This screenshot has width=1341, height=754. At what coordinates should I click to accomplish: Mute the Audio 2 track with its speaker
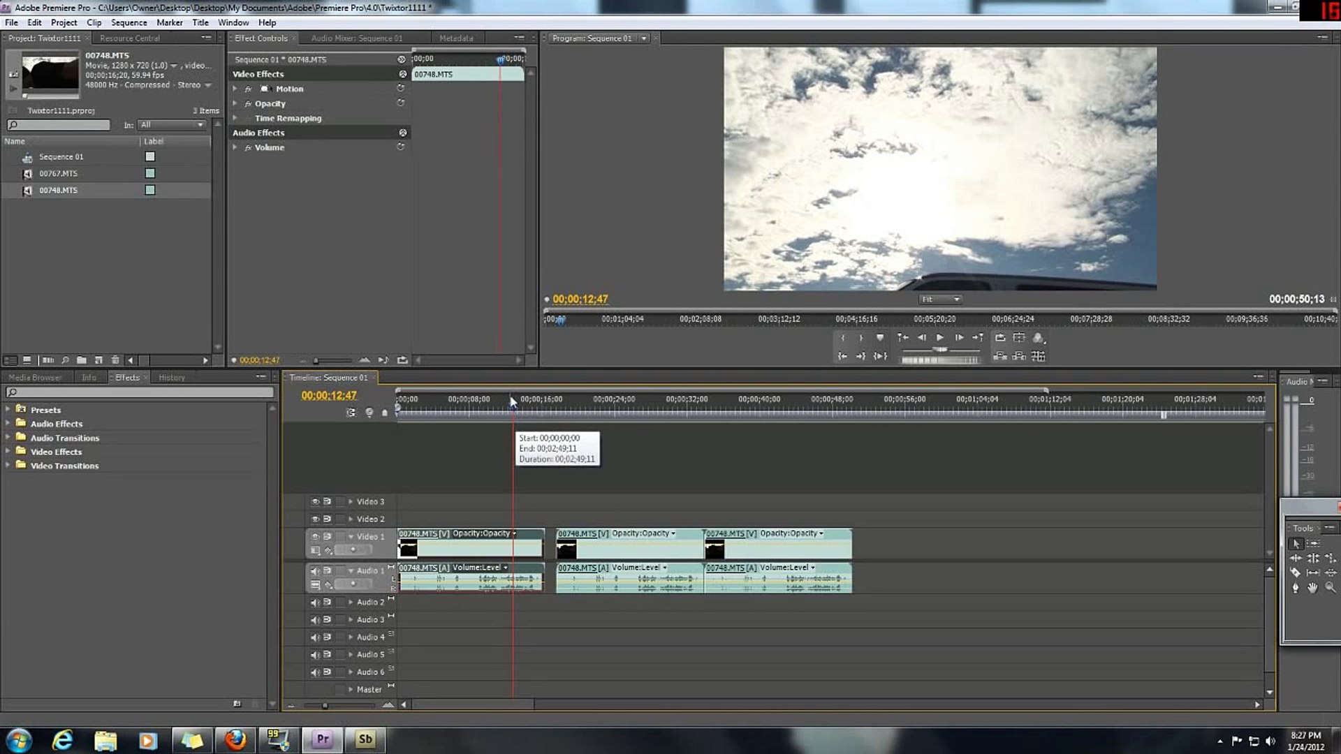tap(315, 602)
